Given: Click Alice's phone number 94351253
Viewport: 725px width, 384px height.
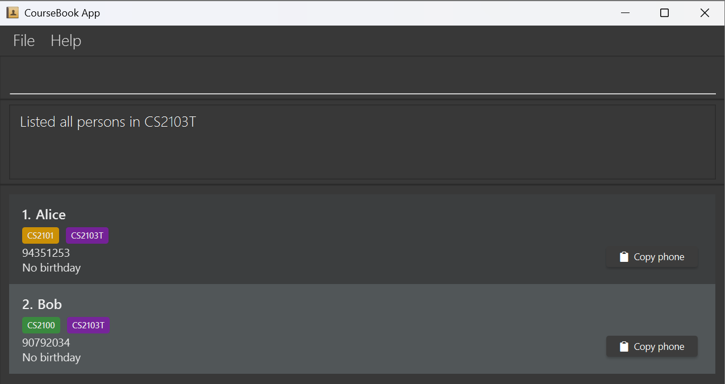Looking at the screenshot, I should (46, 253).
